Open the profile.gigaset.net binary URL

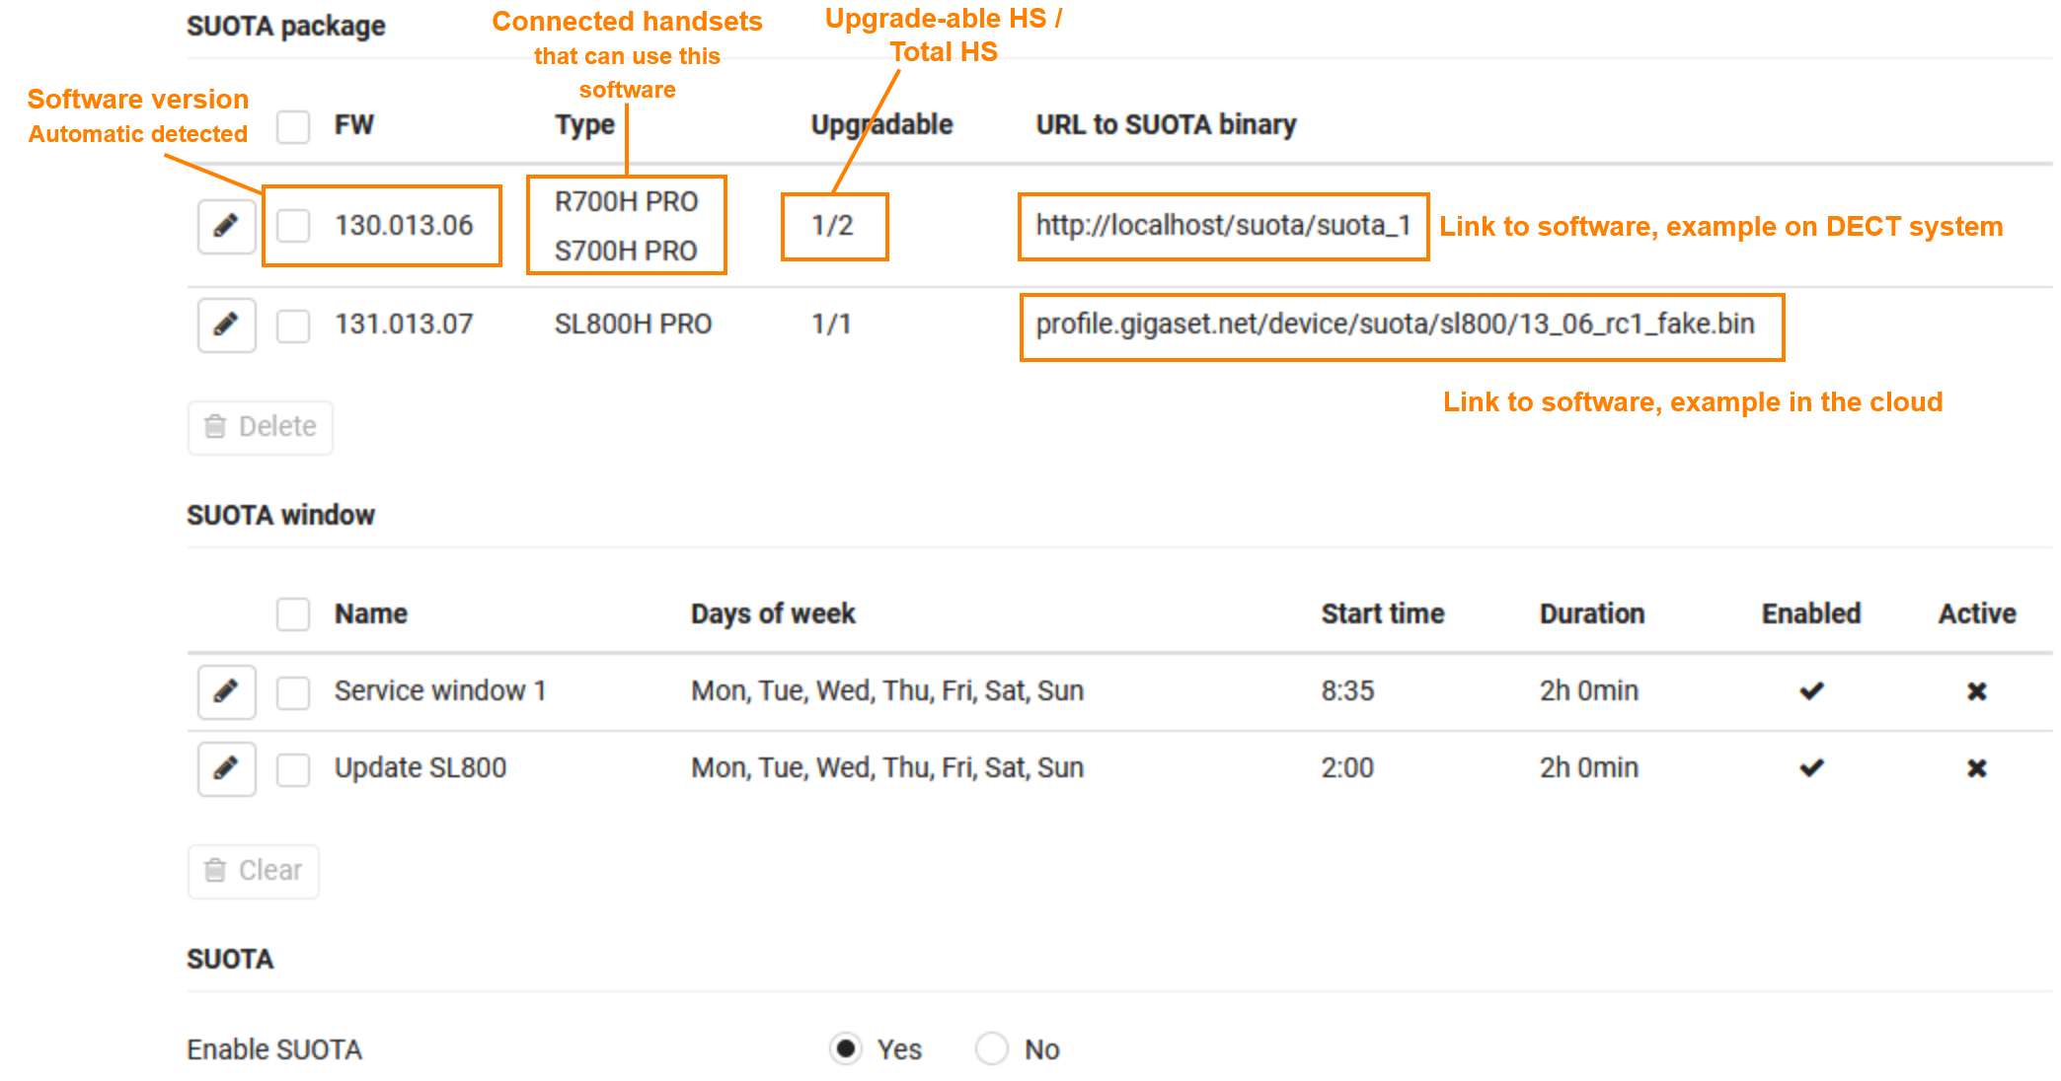(1394, 324)
